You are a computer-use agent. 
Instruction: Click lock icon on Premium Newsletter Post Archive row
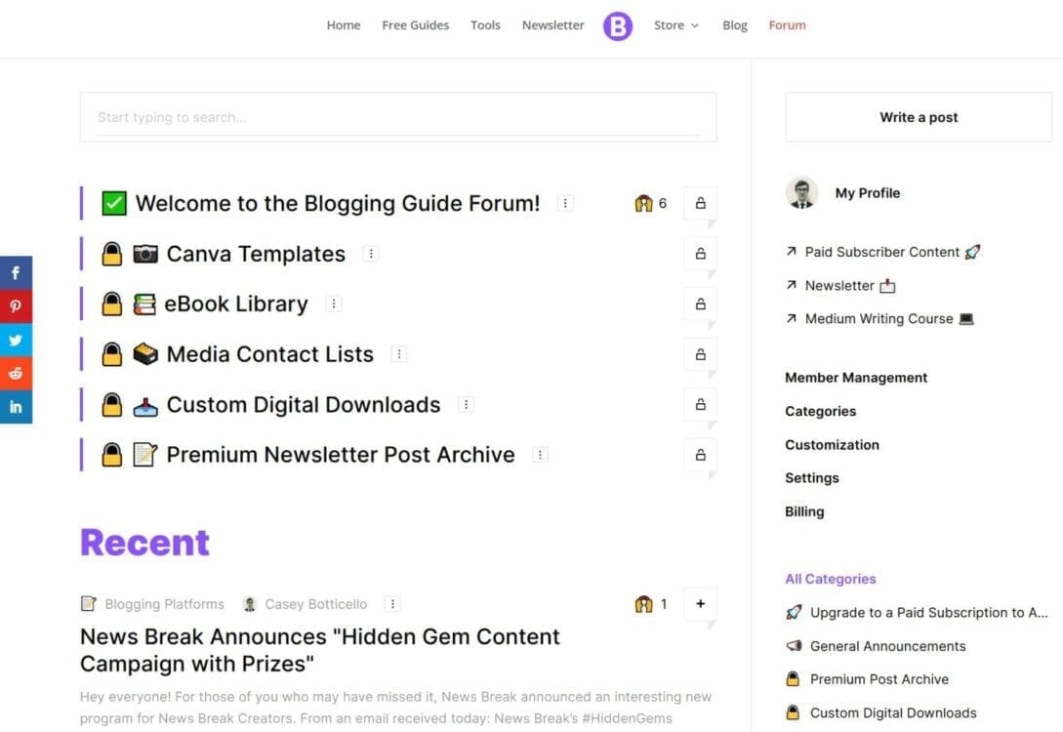[700, 454]
